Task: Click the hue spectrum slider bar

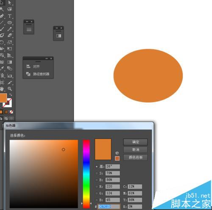Action: (86, 174)
